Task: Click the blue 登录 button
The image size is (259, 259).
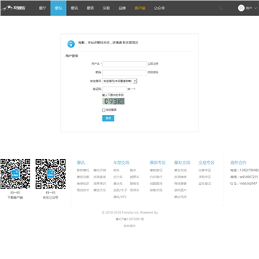Action: pos(108,118)
